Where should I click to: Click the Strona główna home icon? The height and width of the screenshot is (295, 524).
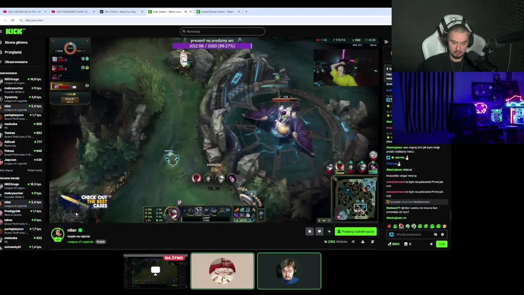1,42
